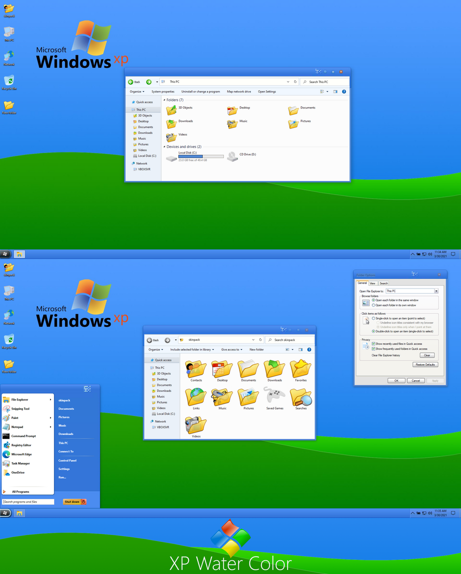
Task: Click Map network drive in toolbar
Action: [x=239, y=92]
